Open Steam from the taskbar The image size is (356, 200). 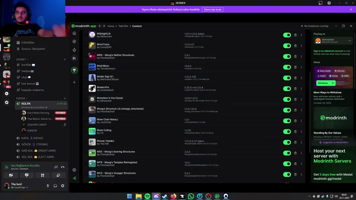coord(165,196)
